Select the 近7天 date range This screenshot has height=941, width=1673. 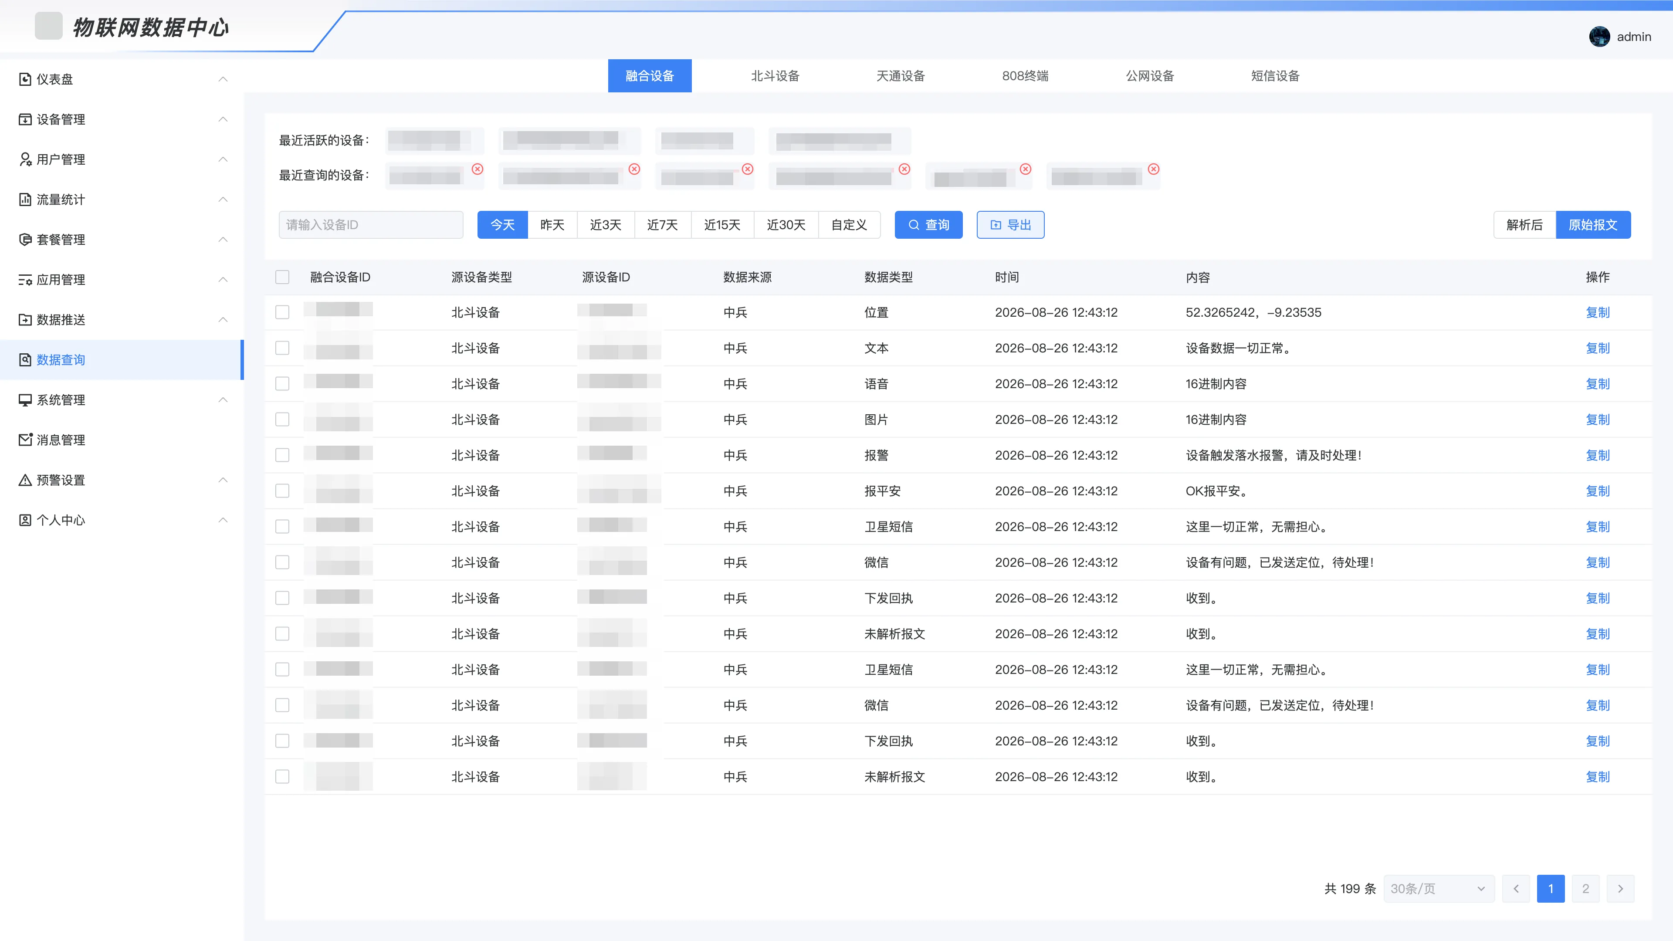pos(662,225)
